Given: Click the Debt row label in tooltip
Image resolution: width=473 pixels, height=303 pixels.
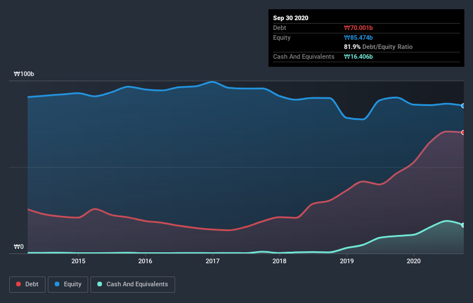Looking at the screenshot, I should pyautogui.click(x=279, y=28).
